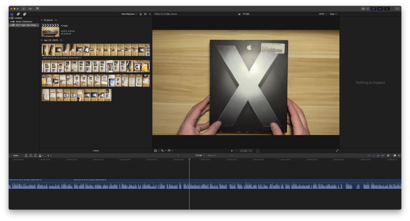This screenshot has height=221, width=410.
Task: Click 1080p HD 23.98p Stereo format text
Action: pos(165,14)
